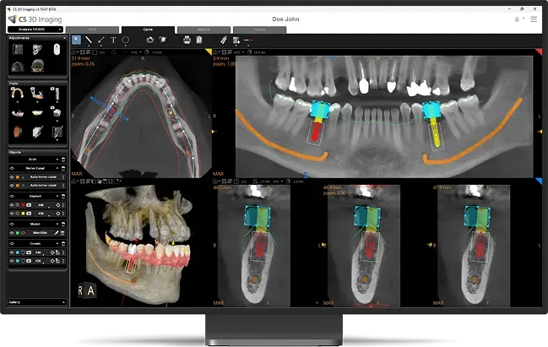Toggle visibility of the Implant group
This screenshot has width=548, height=347.
[x=12, y=196]
